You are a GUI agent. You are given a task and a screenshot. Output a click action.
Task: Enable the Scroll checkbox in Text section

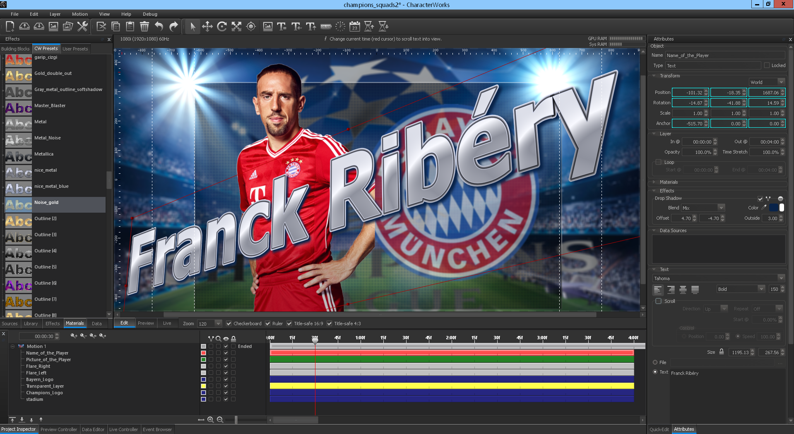point(659,301)
